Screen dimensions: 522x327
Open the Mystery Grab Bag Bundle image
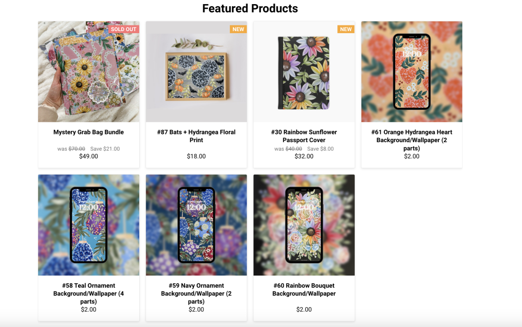[88, 72]
